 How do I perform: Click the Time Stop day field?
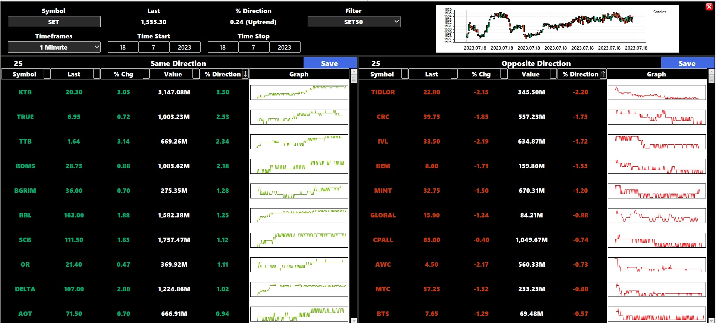coord(223,47)
